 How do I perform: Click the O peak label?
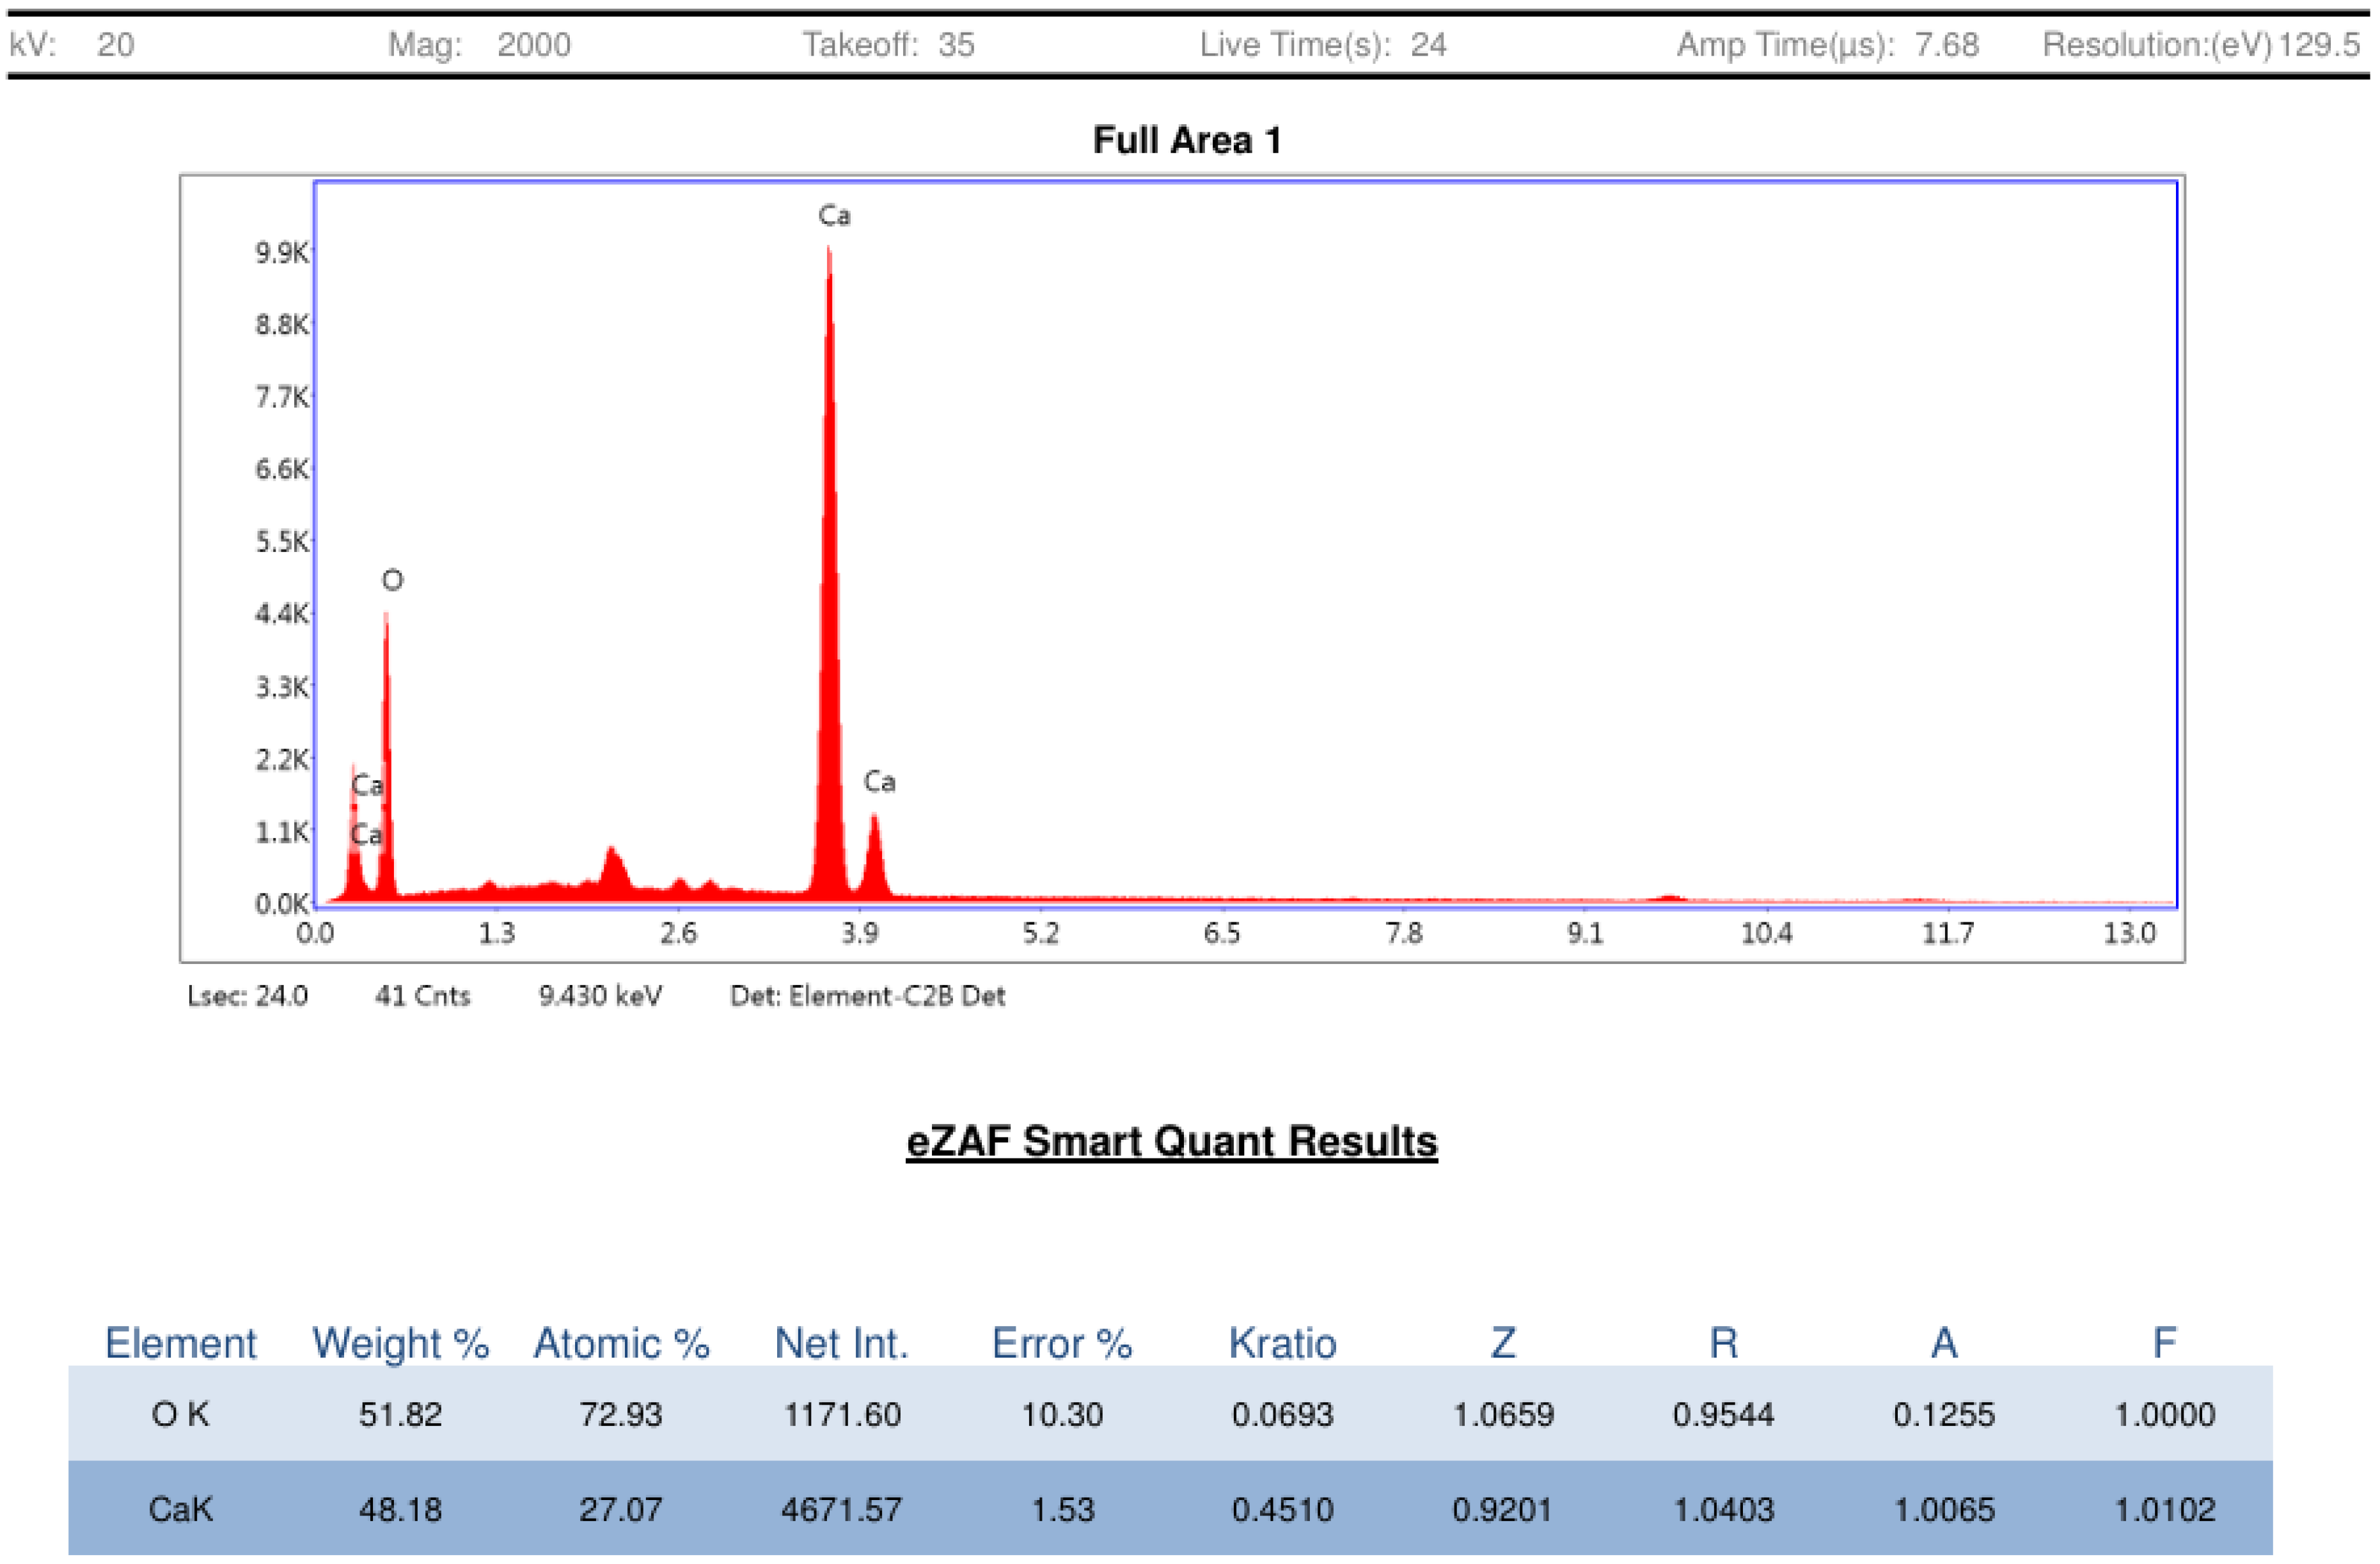pos(392,581)
